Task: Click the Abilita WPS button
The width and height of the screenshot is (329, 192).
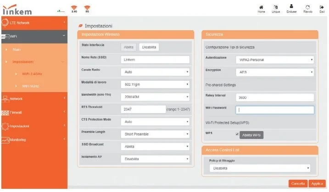Action: pyautogui.click(x=251, y=135)
